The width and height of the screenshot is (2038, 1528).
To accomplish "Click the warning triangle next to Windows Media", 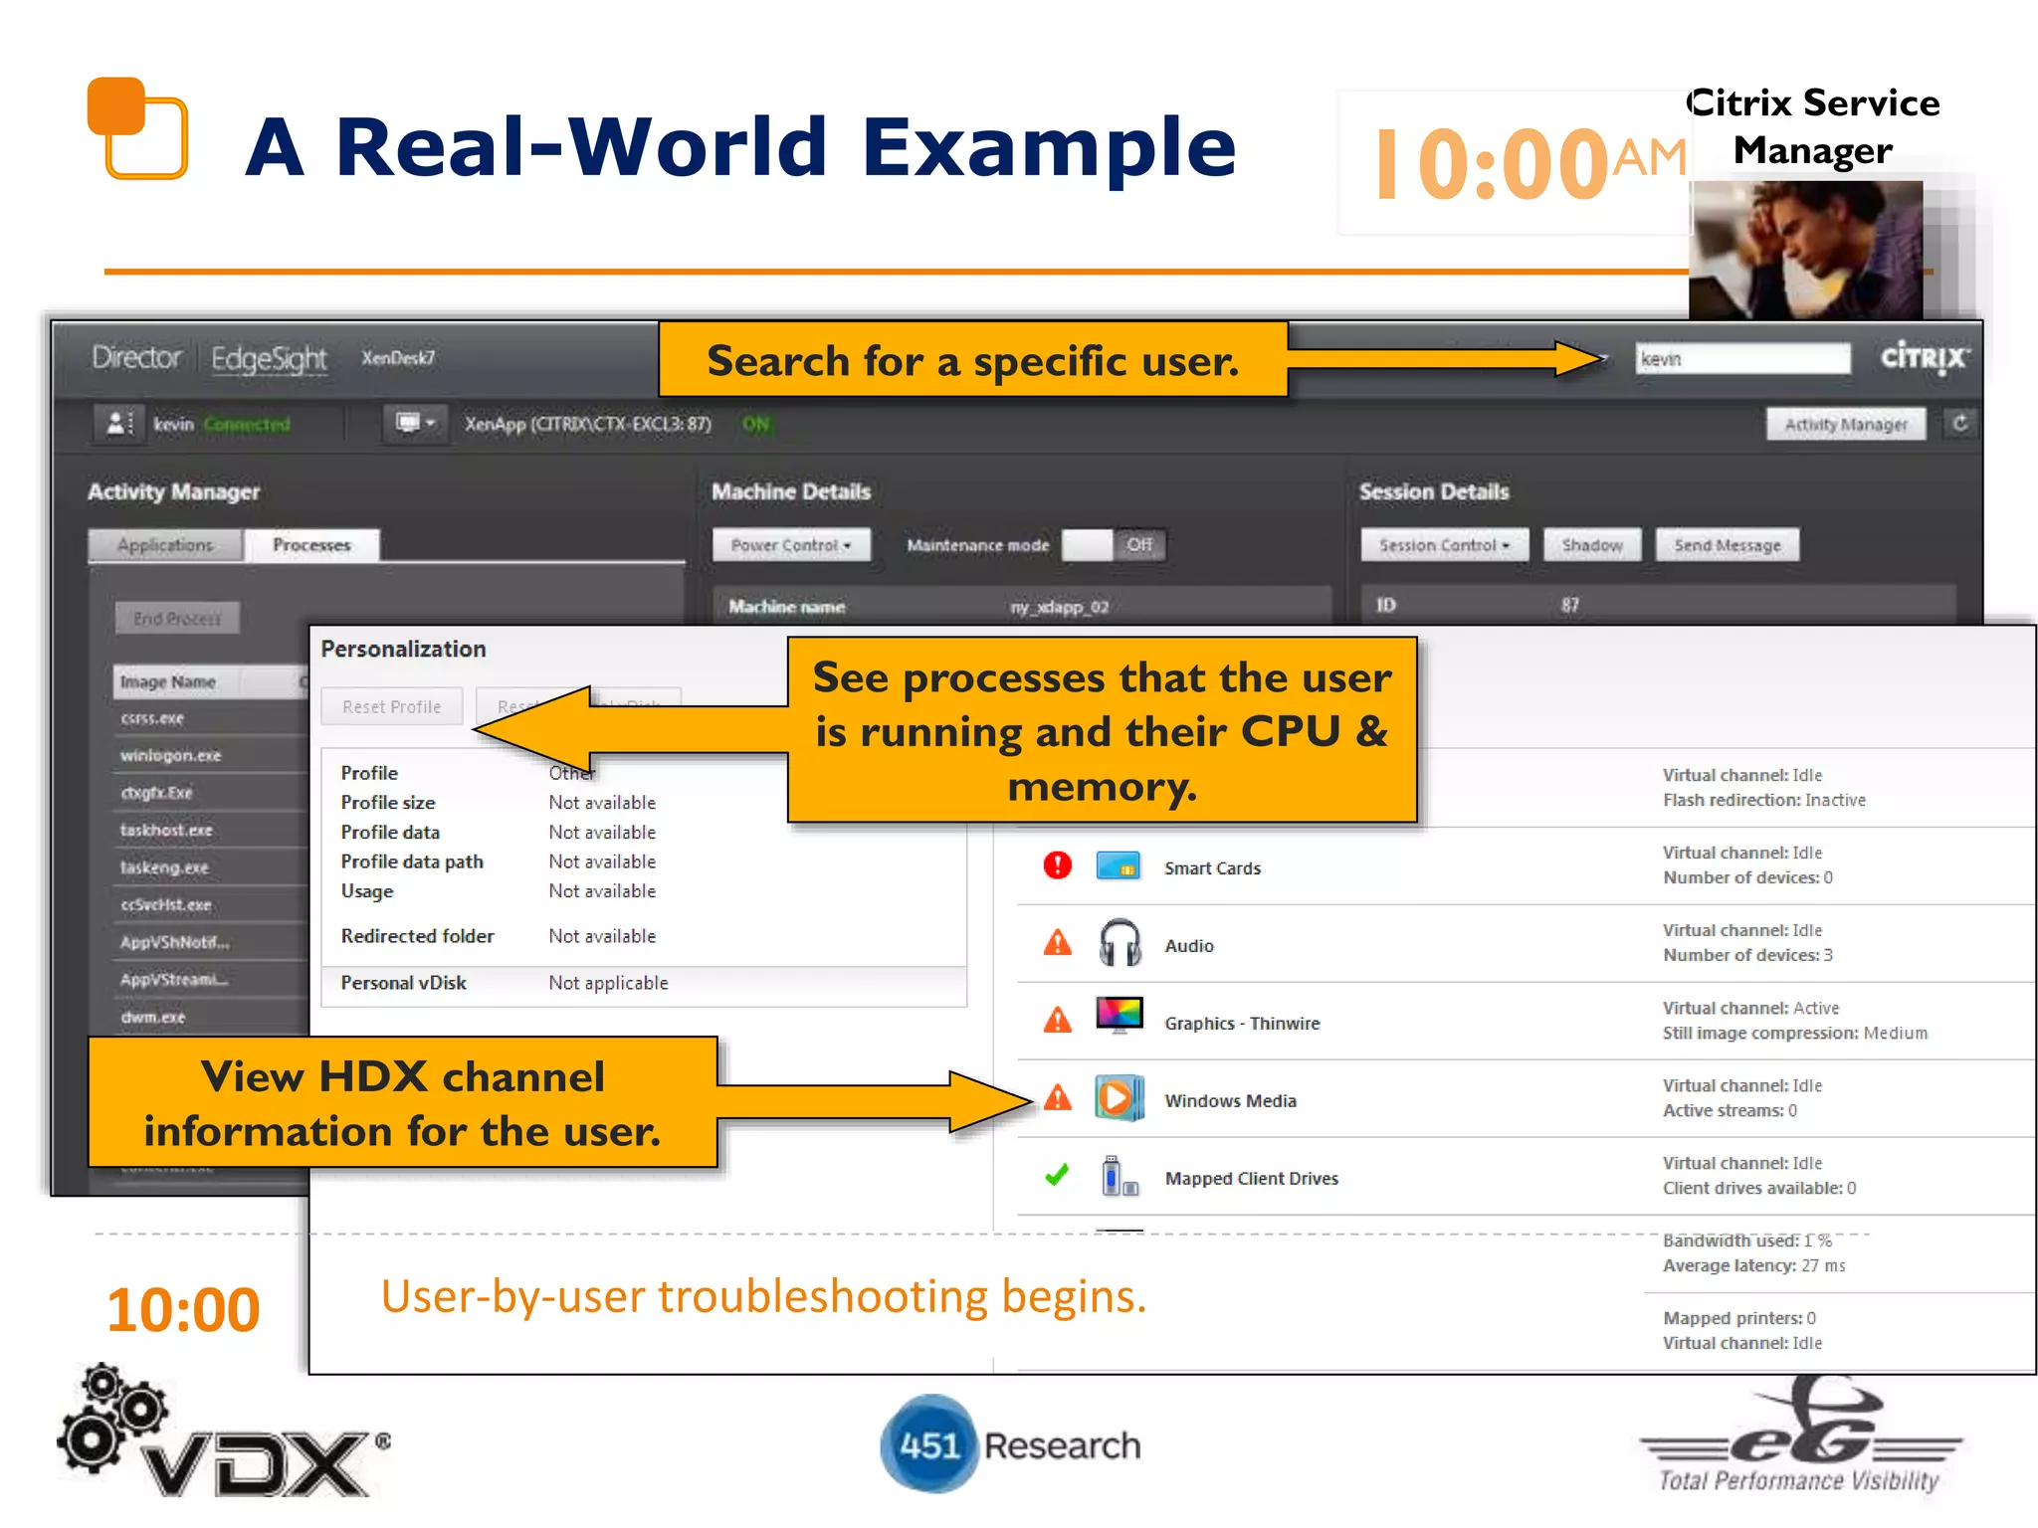I will point(1057,1098).
